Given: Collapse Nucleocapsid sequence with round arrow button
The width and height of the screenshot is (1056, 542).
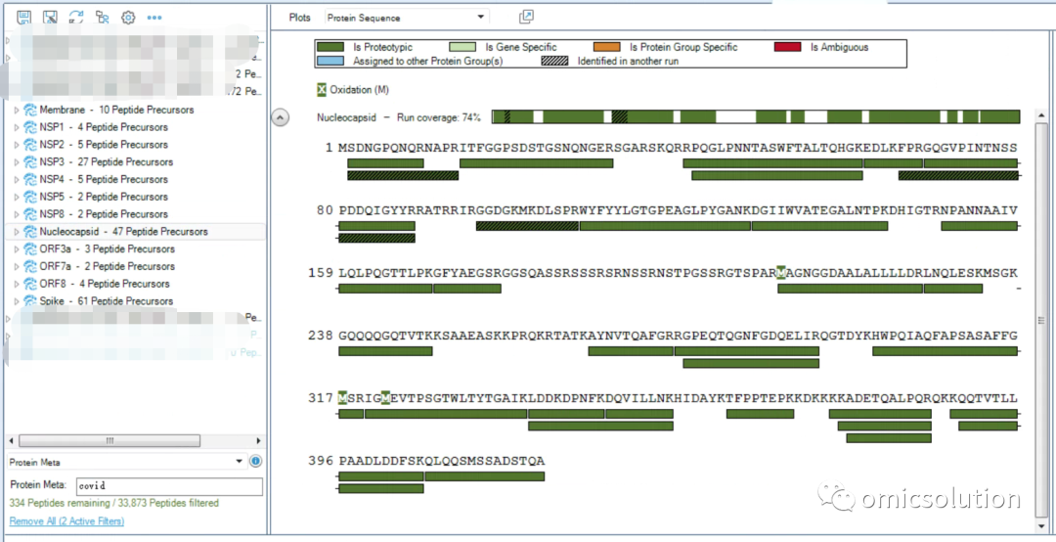Looking at the screenshot, I should (281, 117).
